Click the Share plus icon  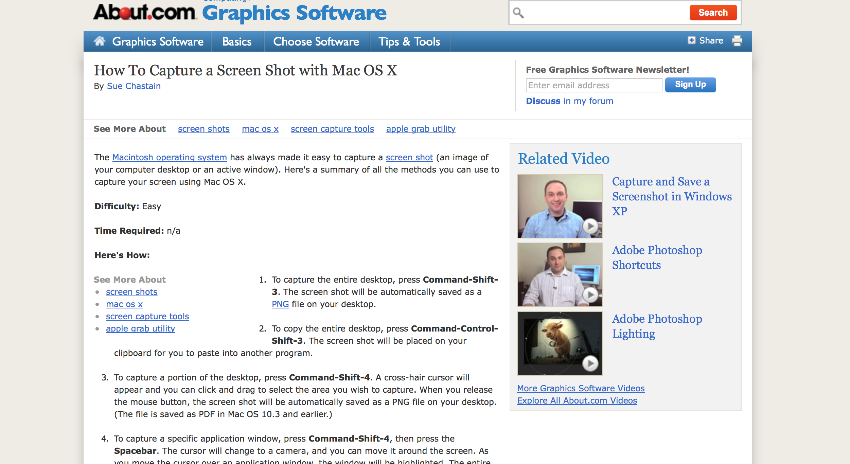click(691, 40)
